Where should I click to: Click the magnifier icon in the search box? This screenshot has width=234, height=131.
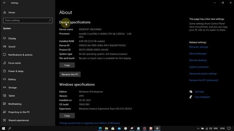[x=50, y=20]
